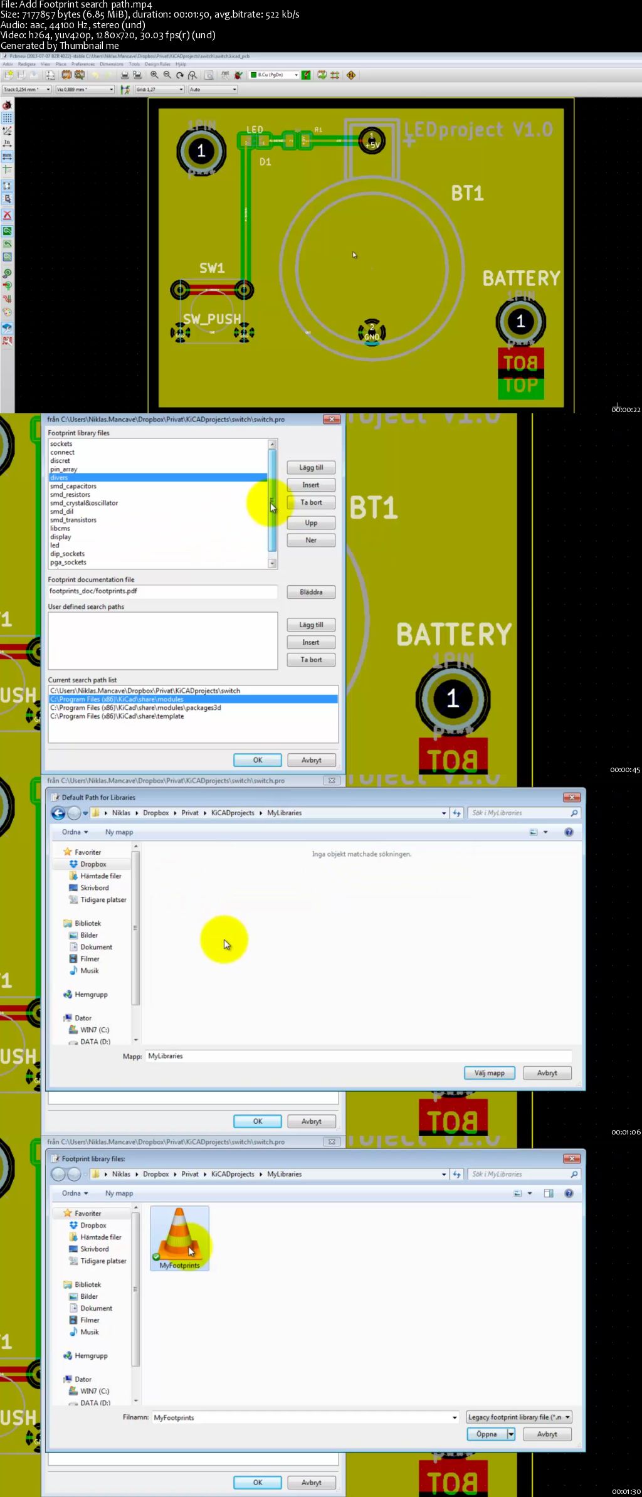Click Ny mapp in Default Path for Libraries dialog
Image resolution: width=642 pixels, height=1497 pixels.
[119, 832]
